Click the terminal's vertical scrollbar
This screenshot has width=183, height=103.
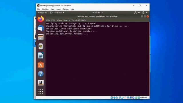click(x=149, y=59)
